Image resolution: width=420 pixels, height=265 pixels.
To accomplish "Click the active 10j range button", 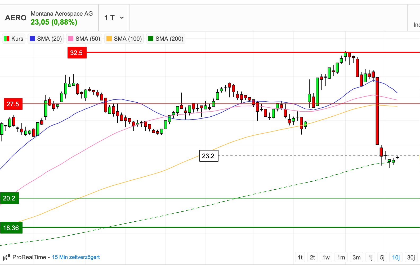I will point(396,257).
